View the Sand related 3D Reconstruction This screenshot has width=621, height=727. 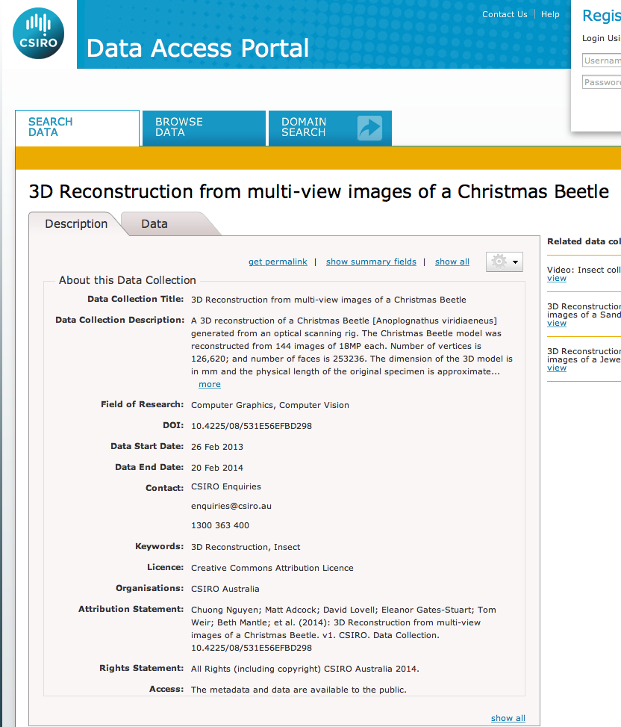[557, 323]
